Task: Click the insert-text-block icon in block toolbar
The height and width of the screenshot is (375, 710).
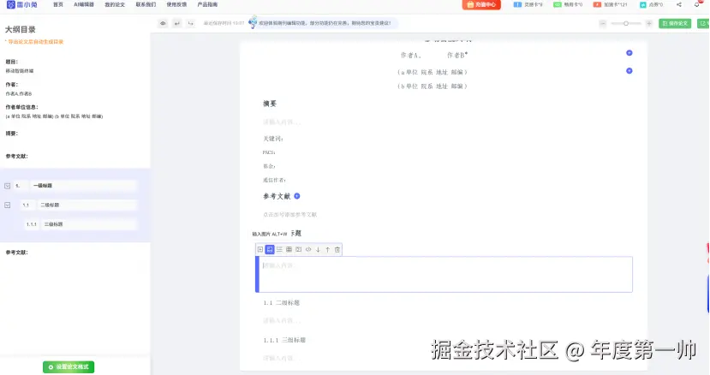Action: tap(260, 249)
